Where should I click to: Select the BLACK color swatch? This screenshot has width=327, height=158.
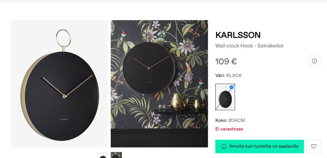[x=225, y=97]
